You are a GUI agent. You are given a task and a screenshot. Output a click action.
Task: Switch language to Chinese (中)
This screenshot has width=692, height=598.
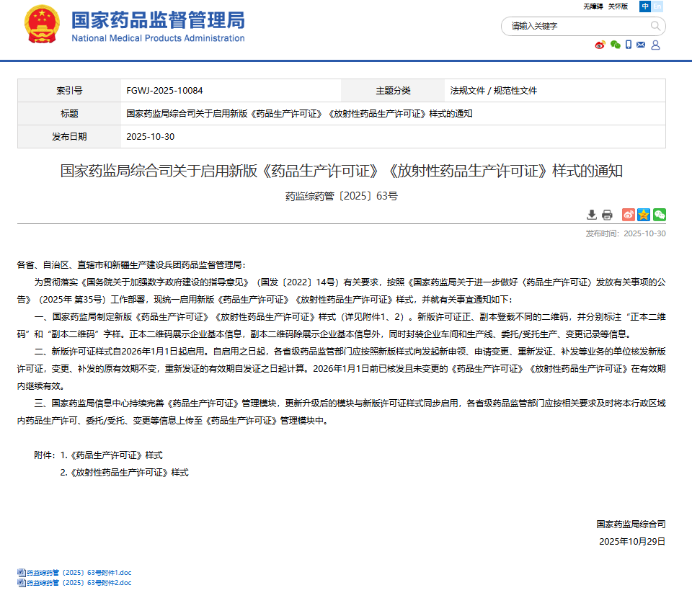[x=645, y=6]
